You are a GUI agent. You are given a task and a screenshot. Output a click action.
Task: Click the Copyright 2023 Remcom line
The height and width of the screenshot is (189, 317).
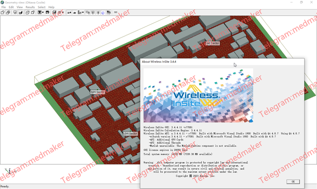tap(195, 176)
